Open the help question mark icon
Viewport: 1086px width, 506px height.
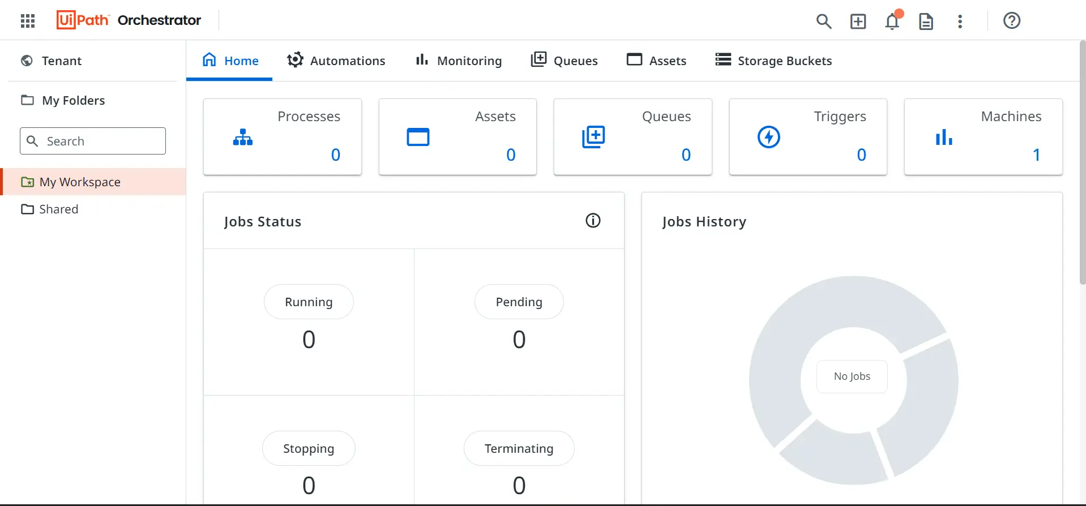click(x=1012, y=21)
